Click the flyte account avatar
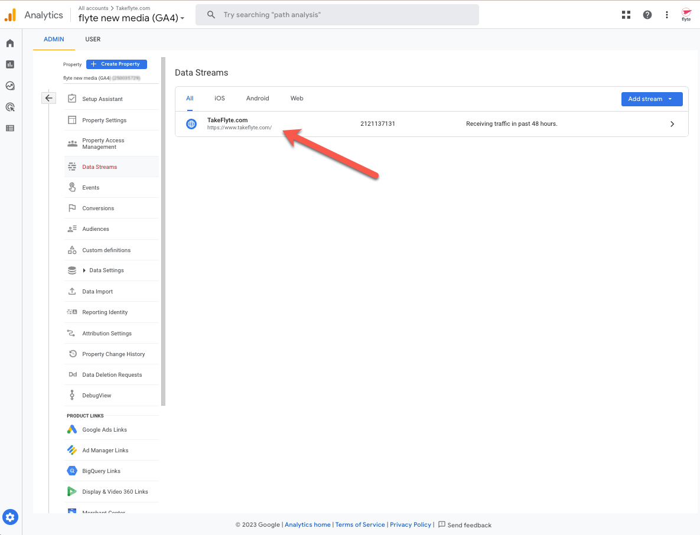700x535 pixels. pyautogui.click(x=686, y=15)
